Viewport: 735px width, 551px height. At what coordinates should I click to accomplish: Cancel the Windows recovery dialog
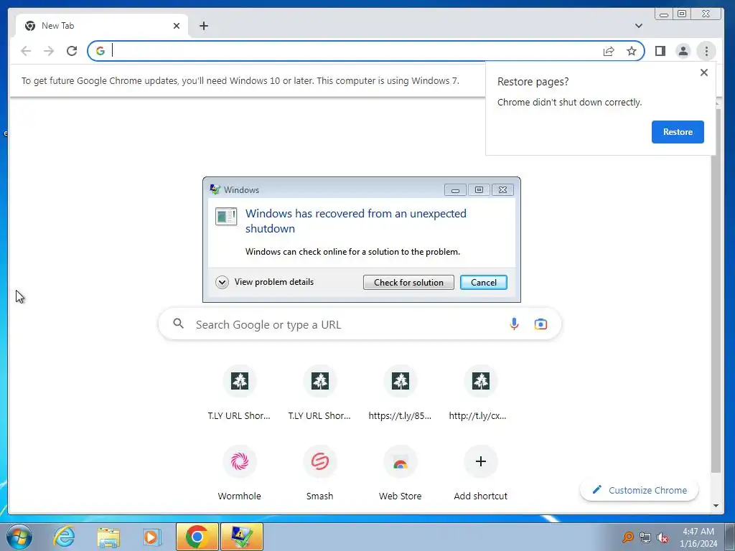point(483,283)
